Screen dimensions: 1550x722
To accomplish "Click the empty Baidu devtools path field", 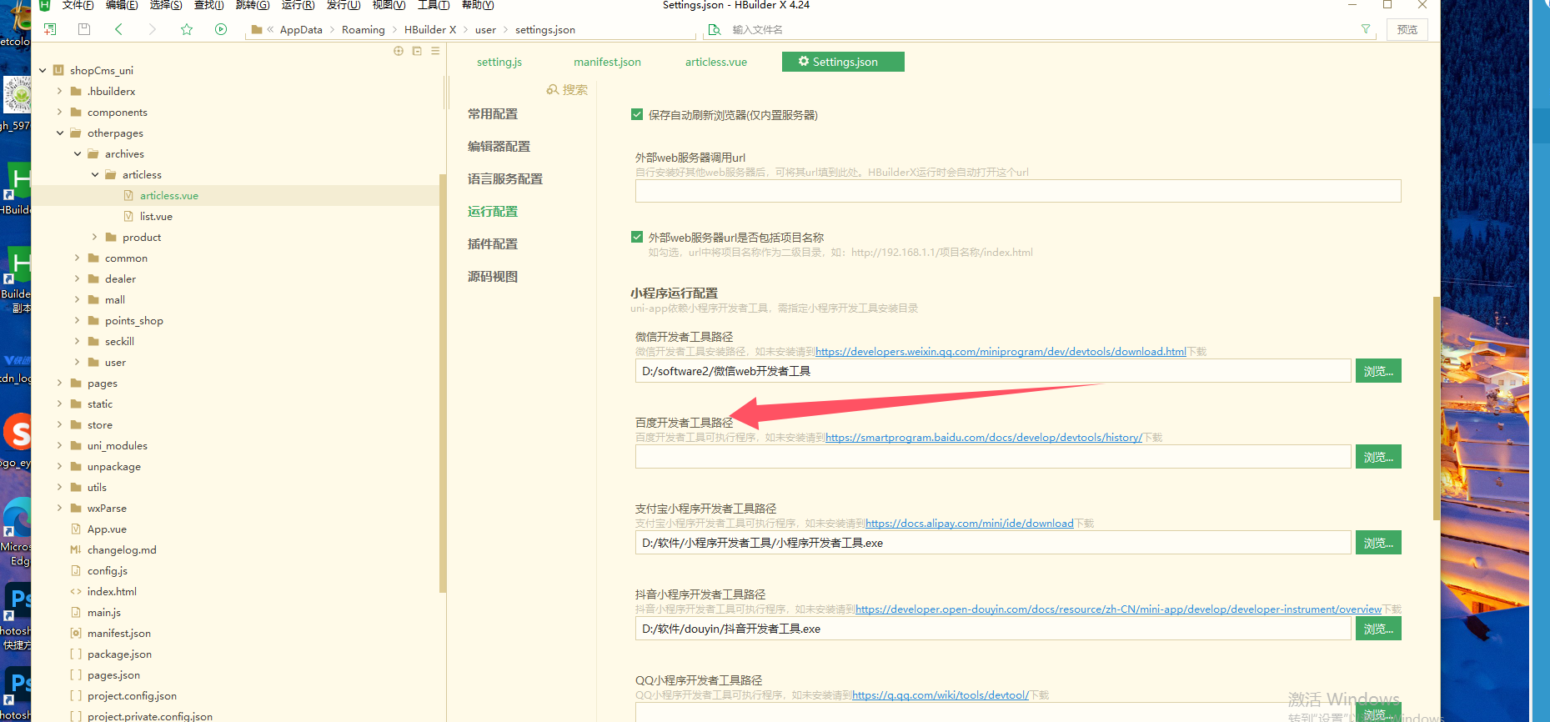I will coord(993,457).
